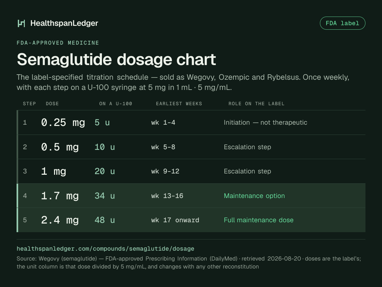Click the wk 1-4 cell

[x=163, y=122]
